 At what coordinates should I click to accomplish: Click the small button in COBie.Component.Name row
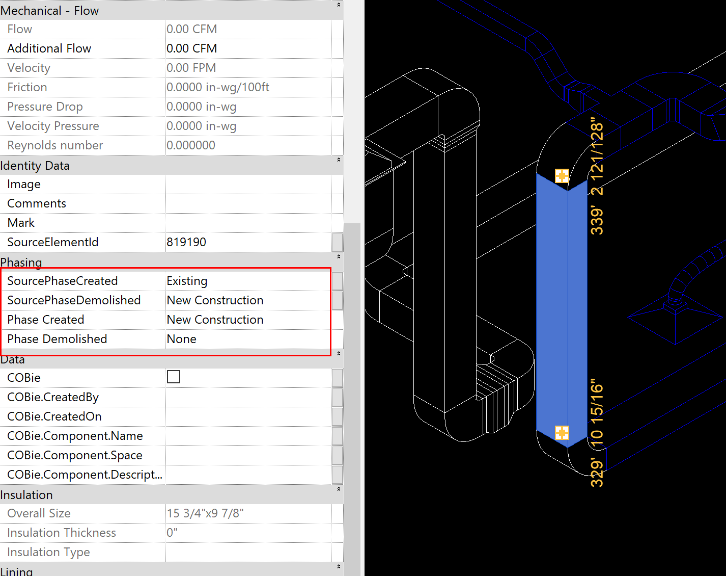tap(337, 436)
